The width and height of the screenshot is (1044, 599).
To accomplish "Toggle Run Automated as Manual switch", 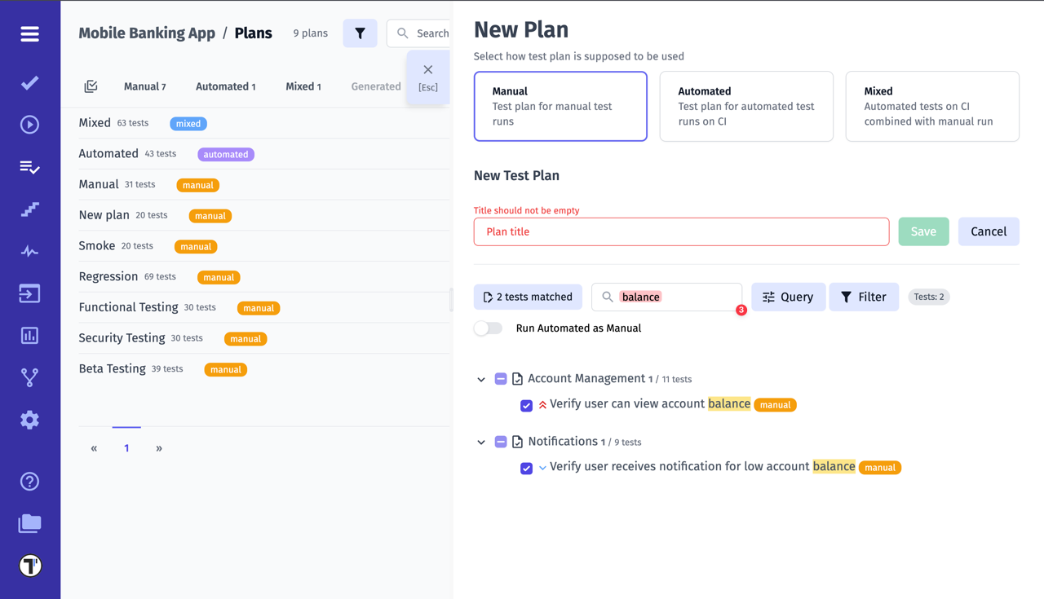I will tap(489, 328).
